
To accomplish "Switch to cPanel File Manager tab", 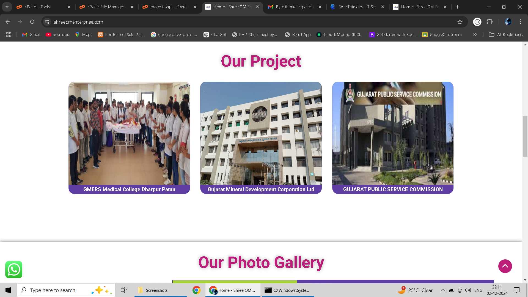I will (106, 7).
